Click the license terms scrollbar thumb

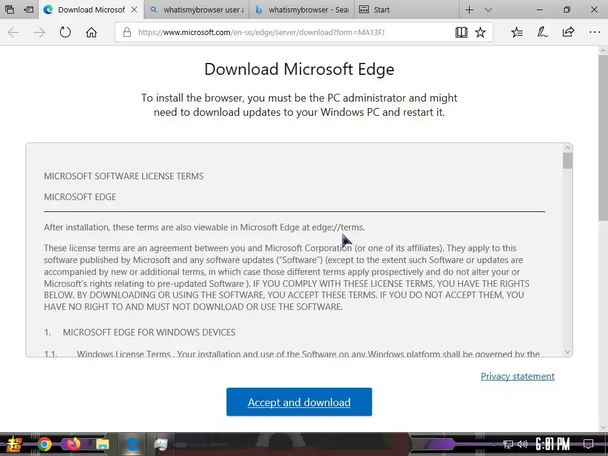pyautogui.click(x=568, y=160)
